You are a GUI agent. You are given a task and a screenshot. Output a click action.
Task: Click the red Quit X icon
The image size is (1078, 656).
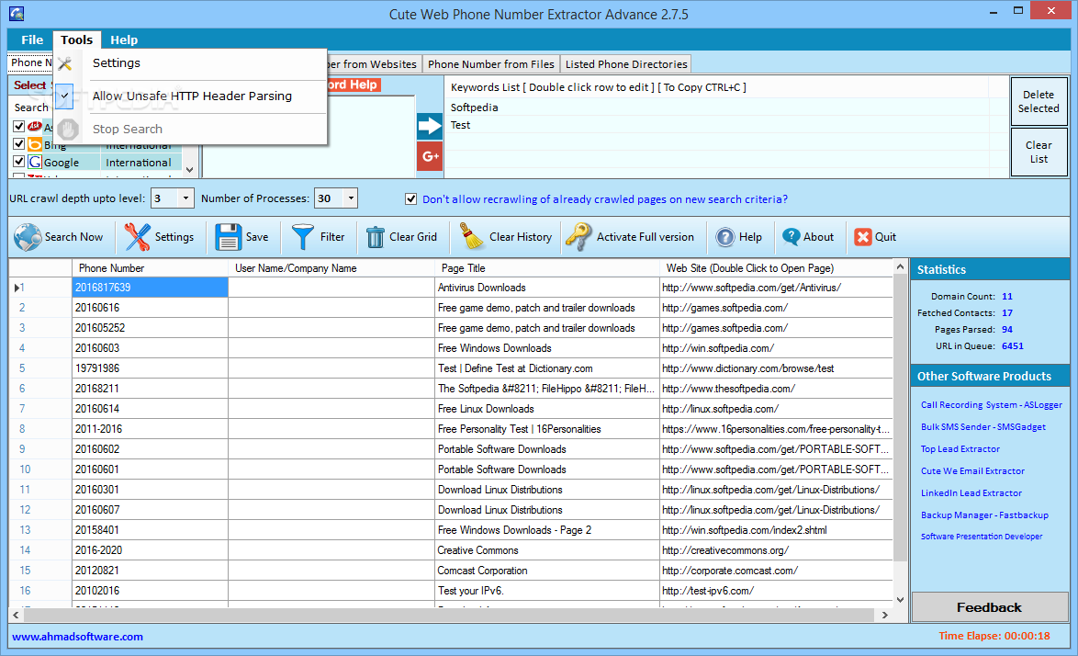click(862, 237)
